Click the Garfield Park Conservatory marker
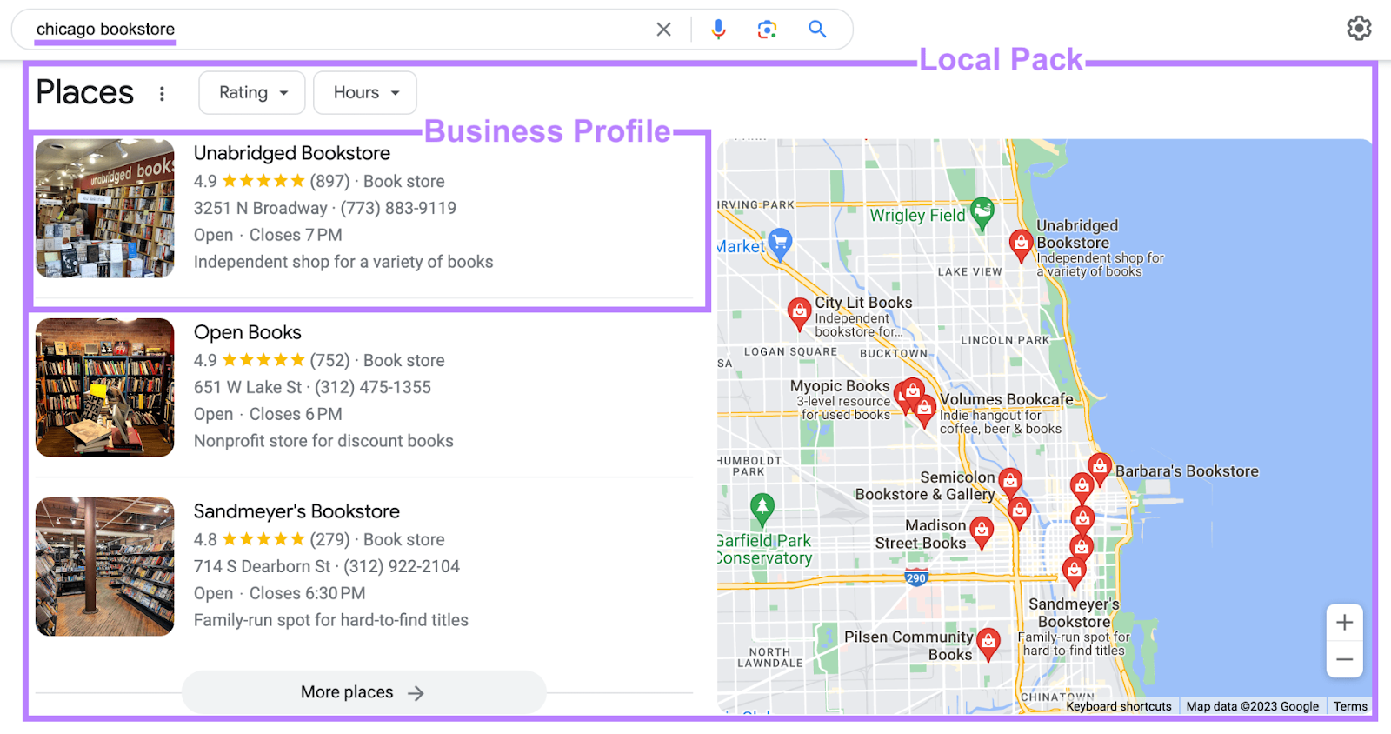Image resolution: width=1391 pixels, height=734 pixels. tap(762, 507)
